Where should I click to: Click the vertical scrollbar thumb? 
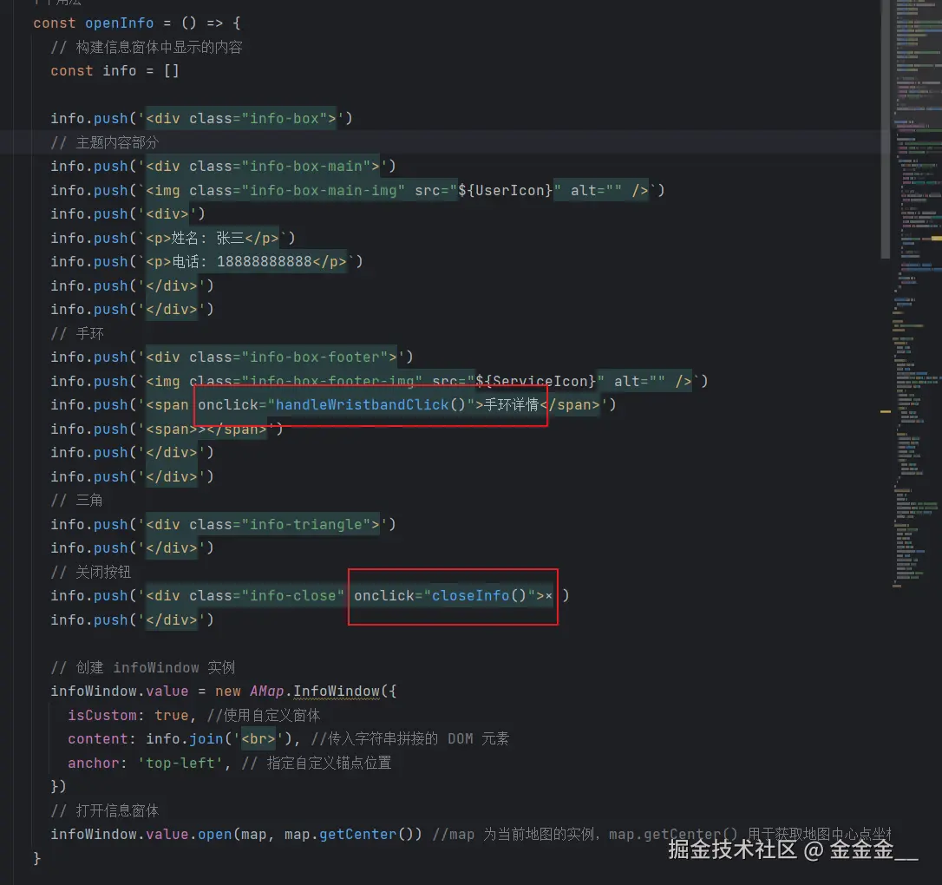coord(885,129)
